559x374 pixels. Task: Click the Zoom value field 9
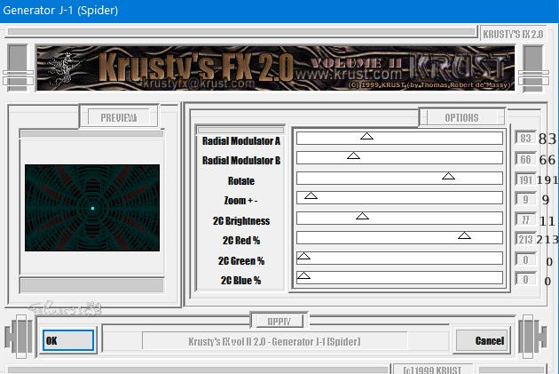click(525, 199)
